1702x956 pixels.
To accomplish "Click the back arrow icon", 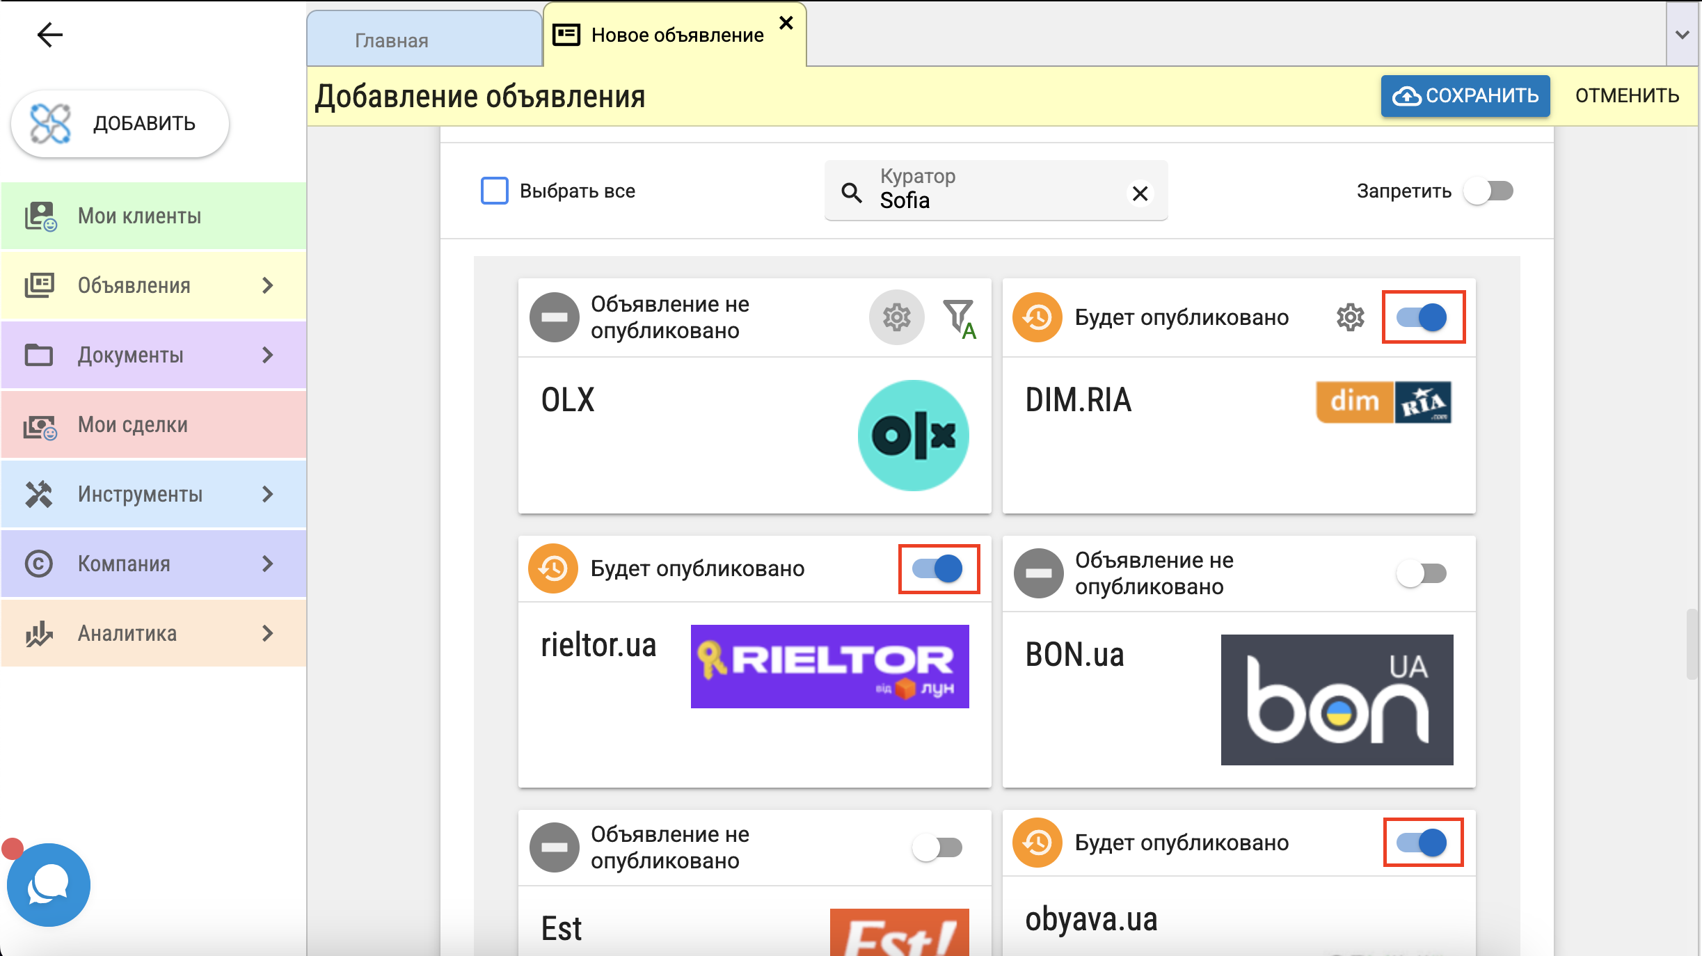I will tap(50, 35).
